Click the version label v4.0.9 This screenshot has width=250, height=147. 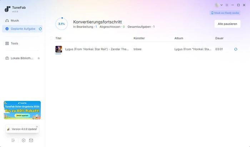pyautogui.click(x=15, y=12)
